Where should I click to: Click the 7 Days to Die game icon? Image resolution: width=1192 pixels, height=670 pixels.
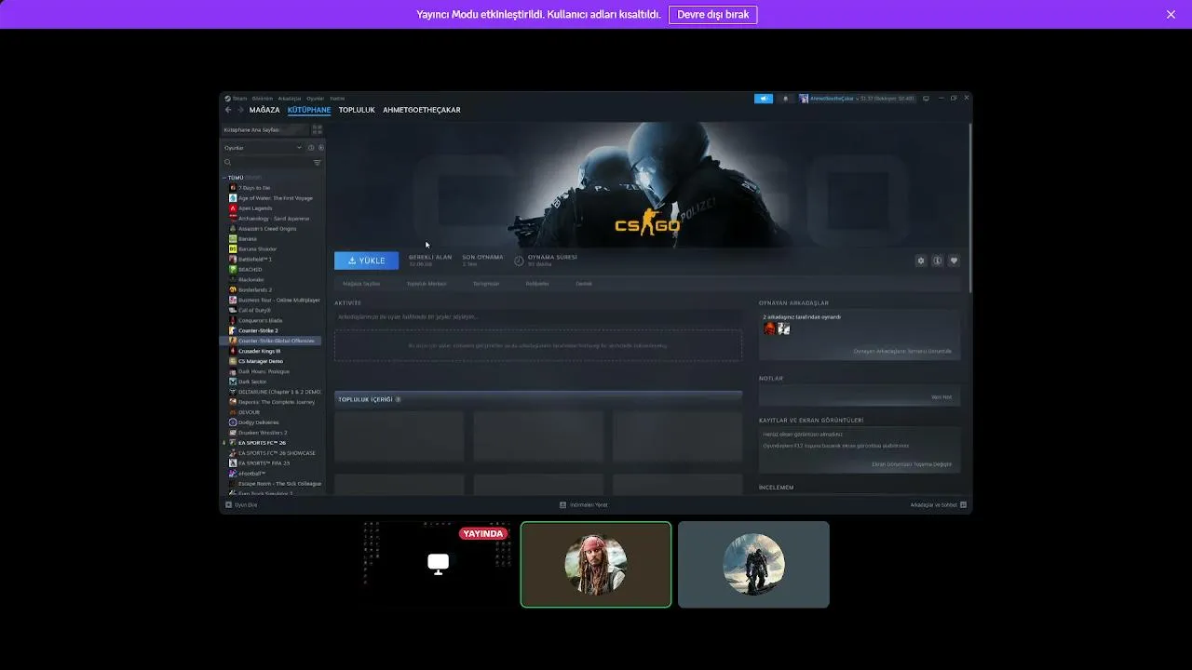click(233, 188)
